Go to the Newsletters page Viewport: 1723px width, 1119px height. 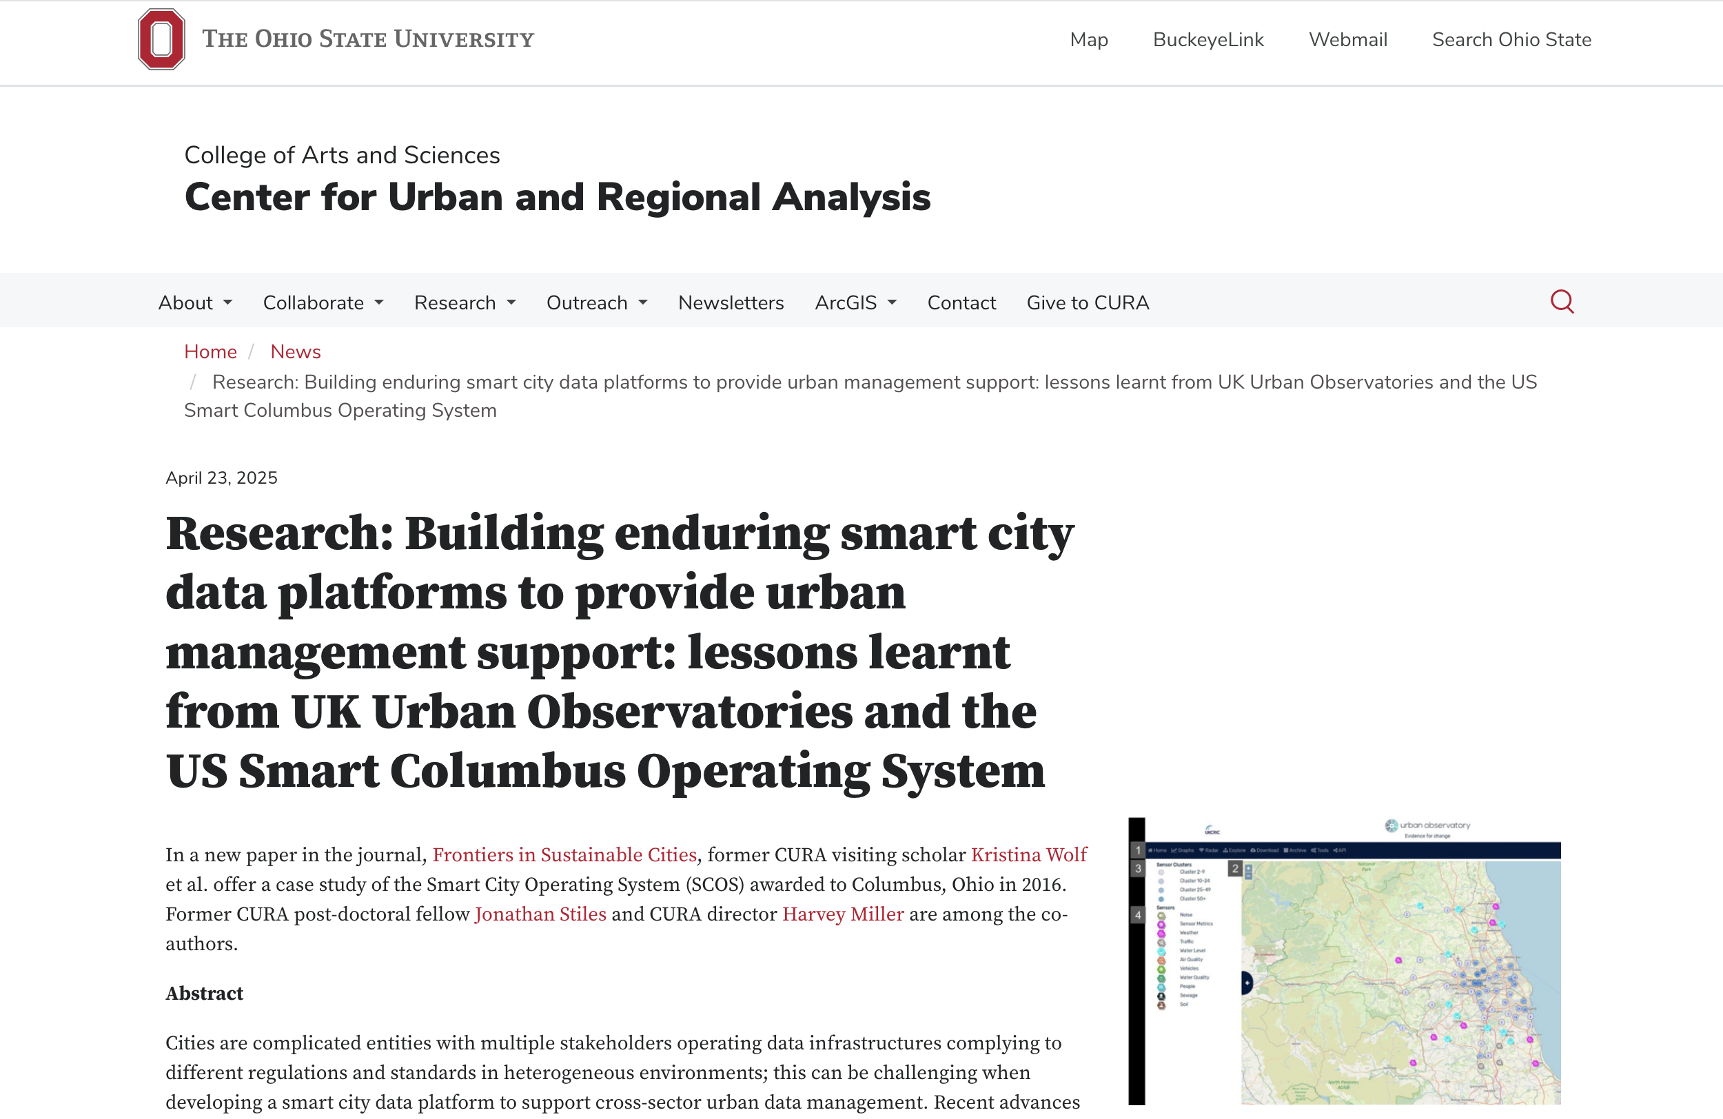tap(731, 302)
